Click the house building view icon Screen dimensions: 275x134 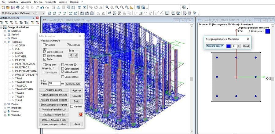click(x=73, y=7)
